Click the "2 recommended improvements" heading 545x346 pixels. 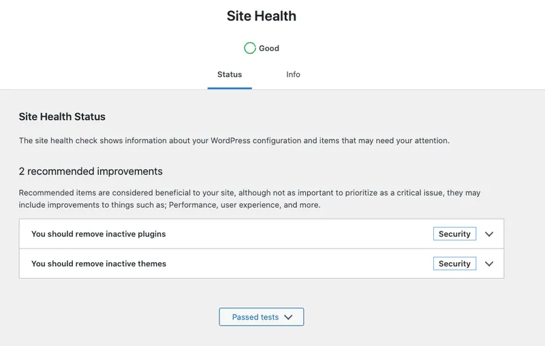click(91, 171)
